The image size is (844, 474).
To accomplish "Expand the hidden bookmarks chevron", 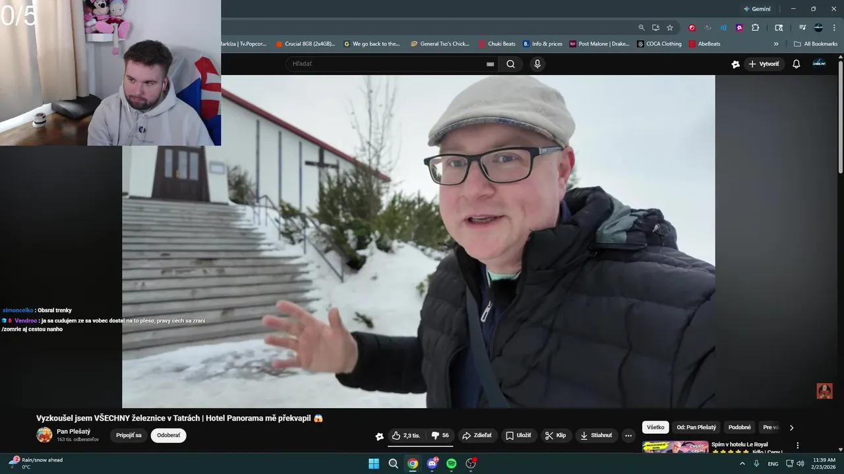I will point(776,44).
